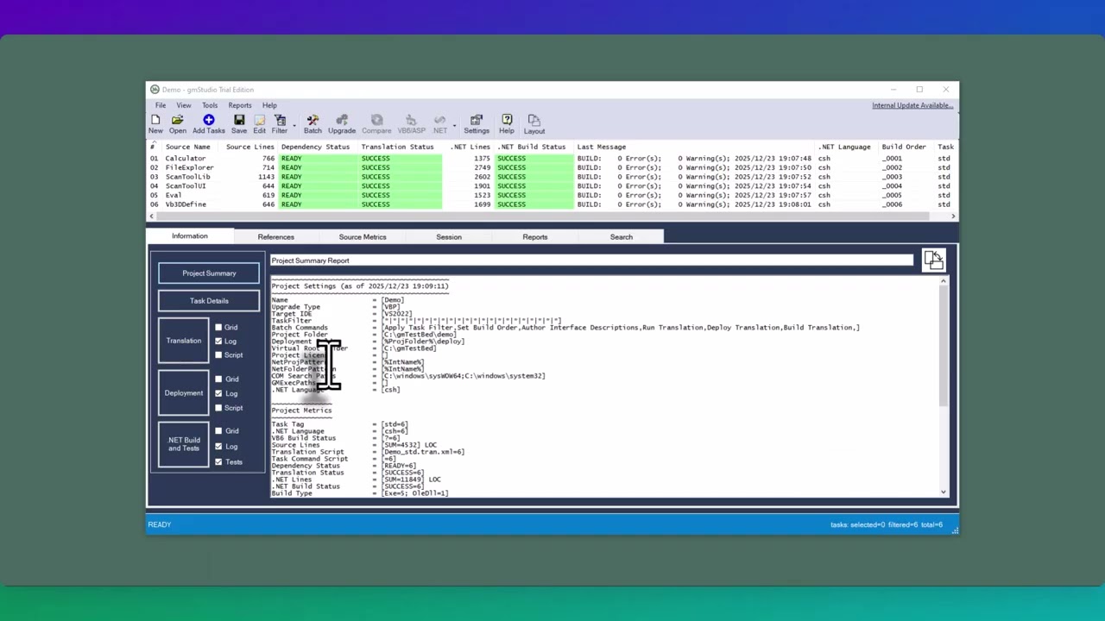Click the Filter toolbar icon
Viewport: 1105px width, 621px height.
point(280,124)
